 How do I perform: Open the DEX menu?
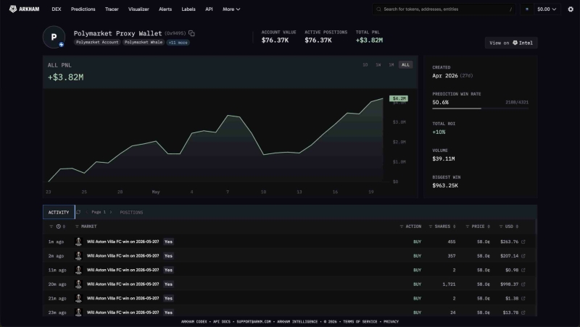click(57, 9)
